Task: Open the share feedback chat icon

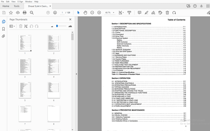Action: (188, 6)
